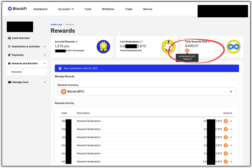The height and width of the screenshot is (168, 252).
Task: Click Points Redeemed 503 text
Action: click(x=131, y=50)
